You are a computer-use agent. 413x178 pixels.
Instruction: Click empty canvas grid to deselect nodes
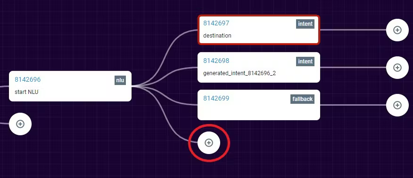coord(316,152)
